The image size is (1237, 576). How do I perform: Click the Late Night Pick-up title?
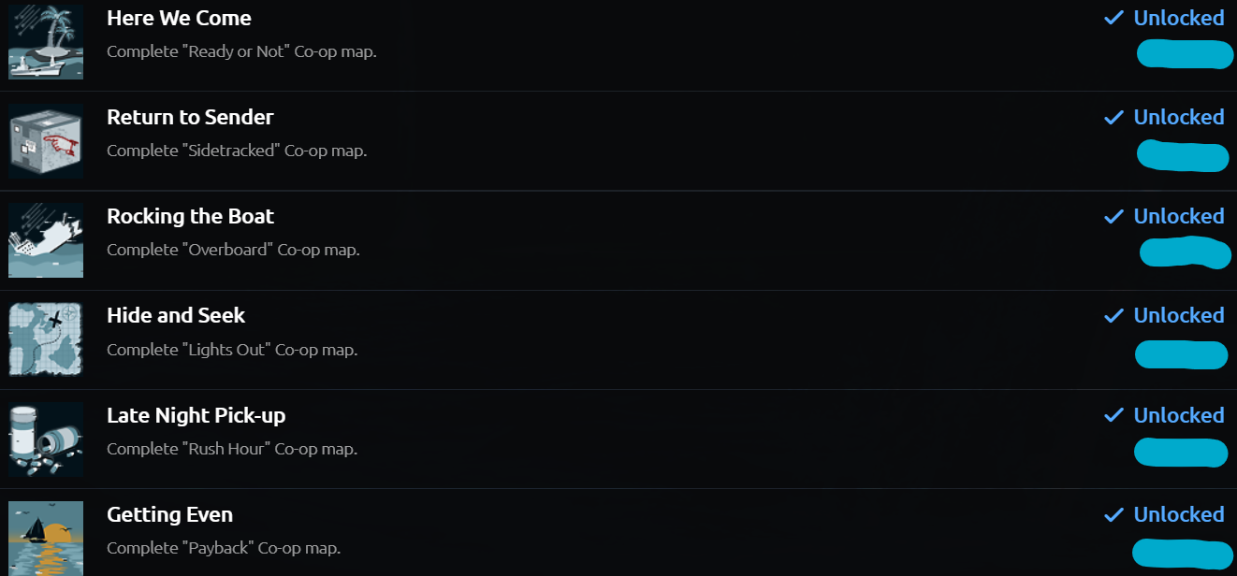coord(196,415)
